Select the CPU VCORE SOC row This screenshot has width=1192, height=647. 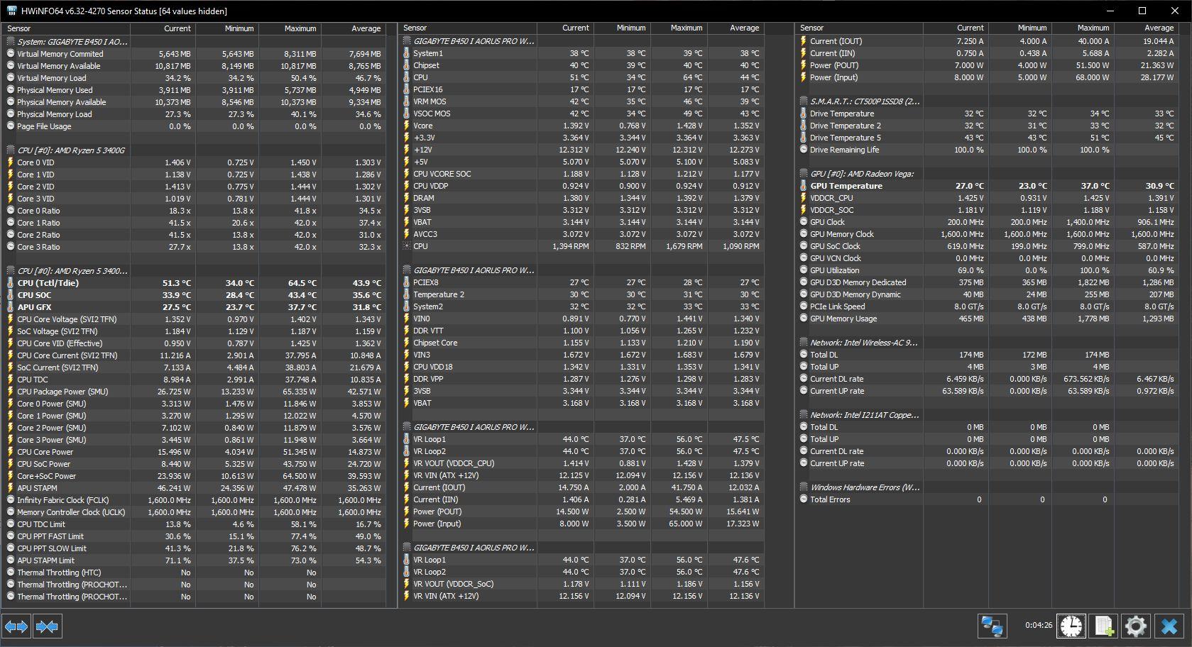[x=581, y=174]
